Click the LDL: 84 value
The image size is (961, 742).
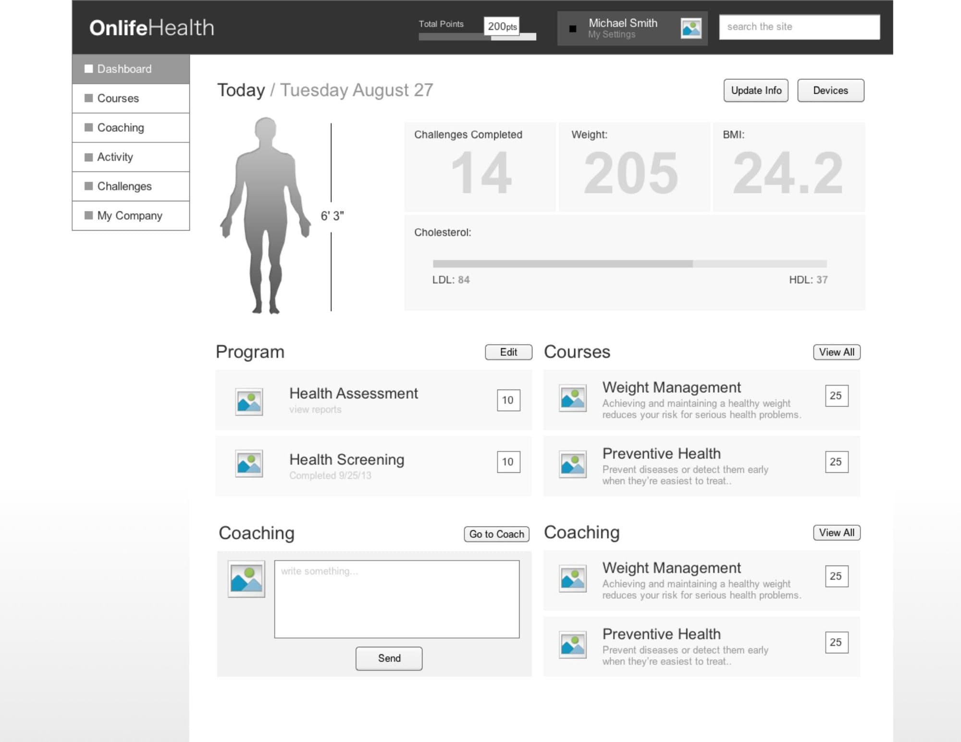coord(451,280)
